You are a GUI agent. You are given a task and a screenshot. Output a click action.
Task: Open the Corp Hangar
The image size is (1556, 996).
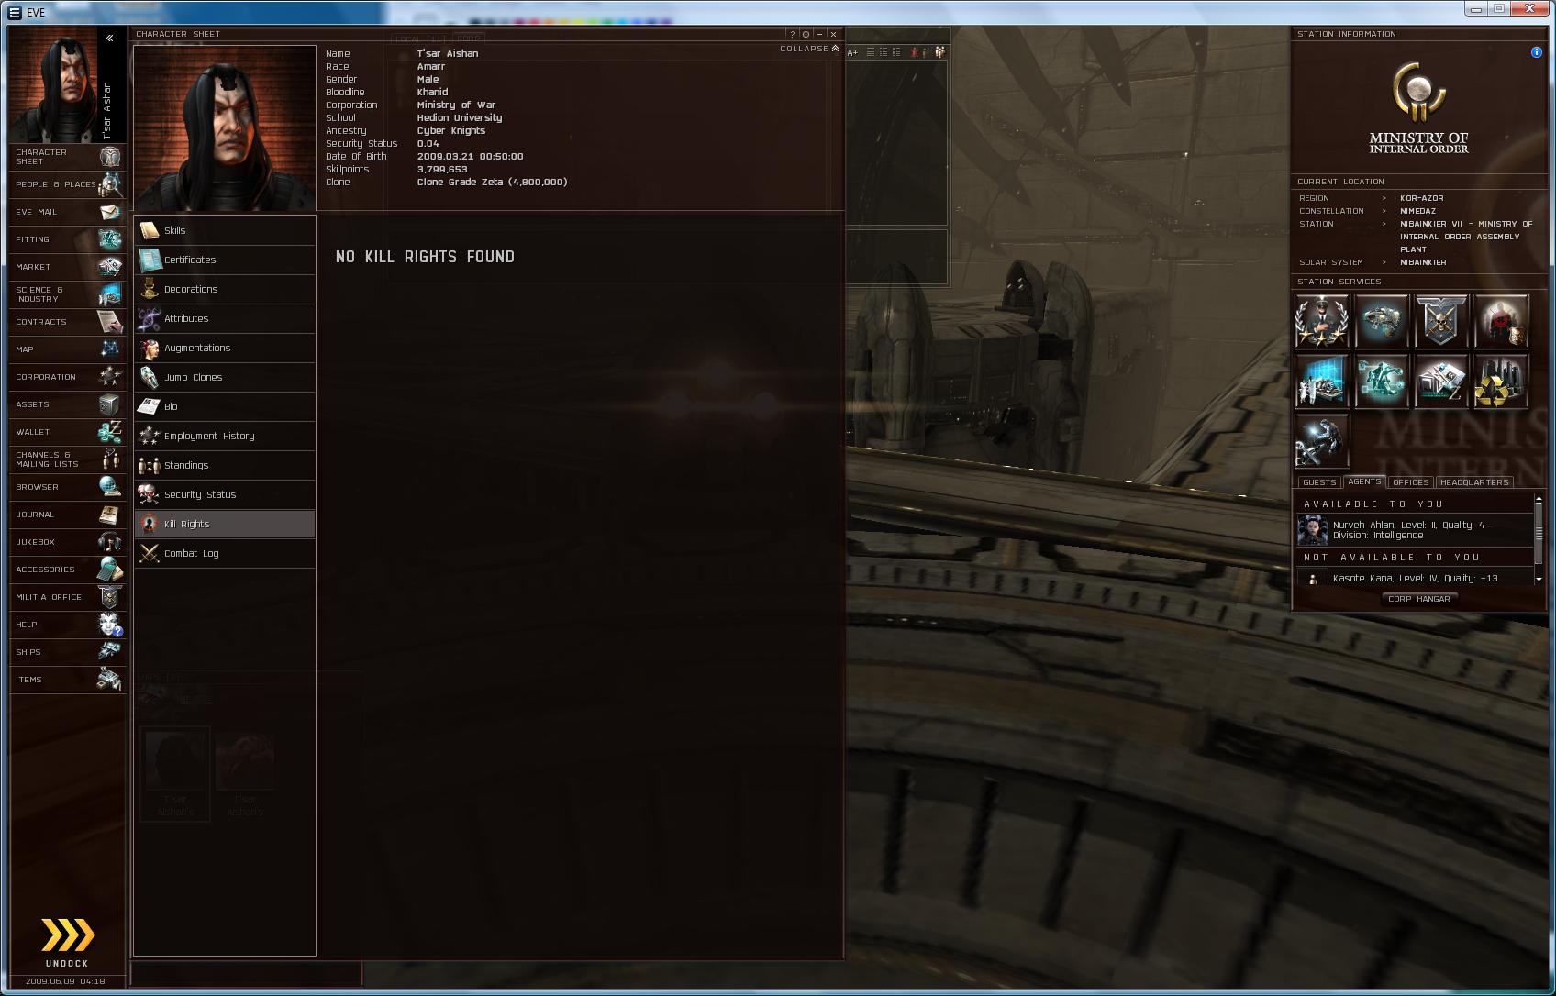(x=1419, y=599)
